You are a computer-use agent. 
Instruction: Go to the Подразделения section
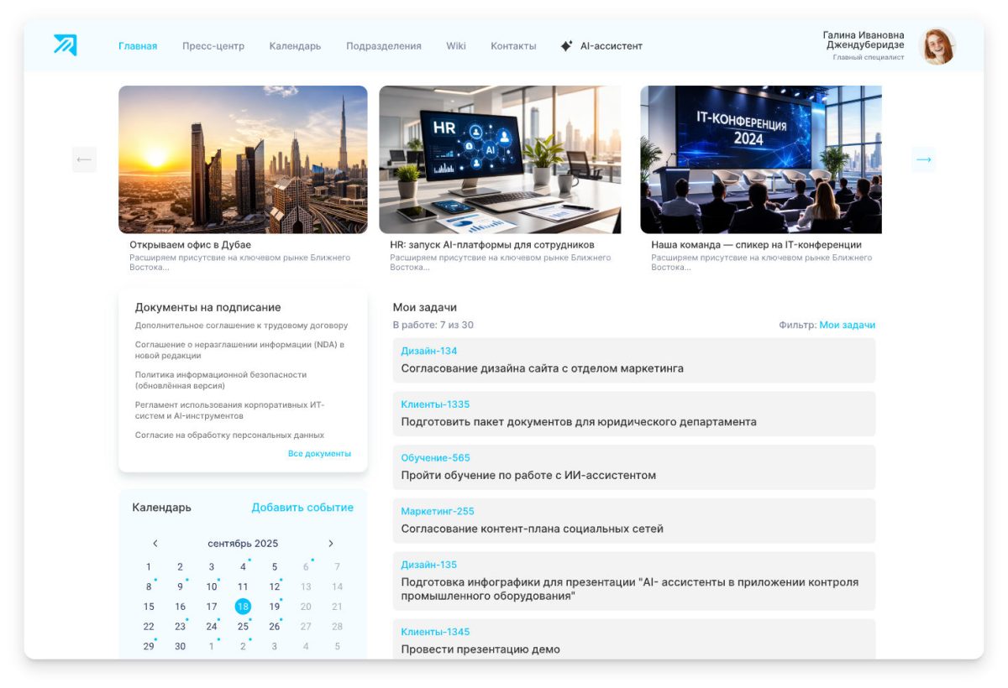tap(383, 46)
